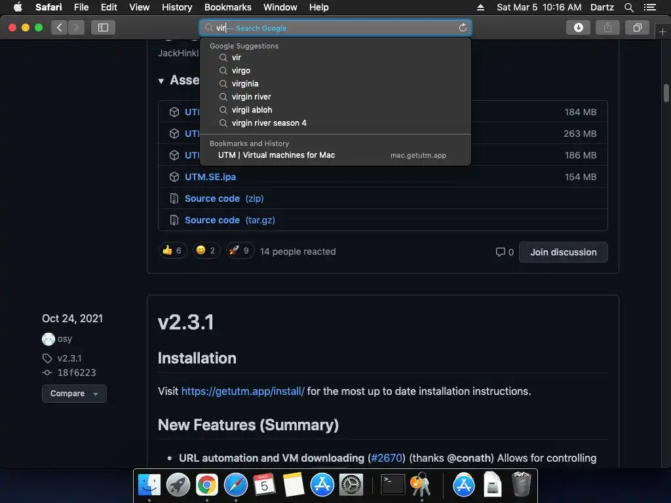
Task: Select the 'virginia' suggestion
Action: (x=335, y=84)
